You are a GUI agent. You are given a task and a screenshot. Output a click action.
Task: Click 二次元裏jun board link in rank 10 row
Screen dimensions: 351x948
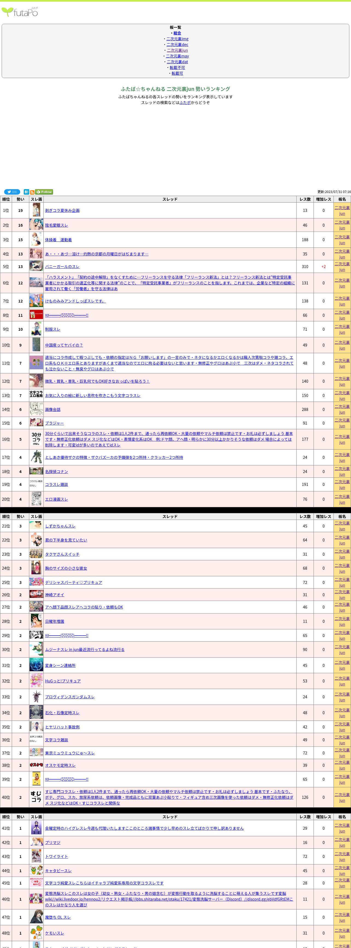(342, 345)
